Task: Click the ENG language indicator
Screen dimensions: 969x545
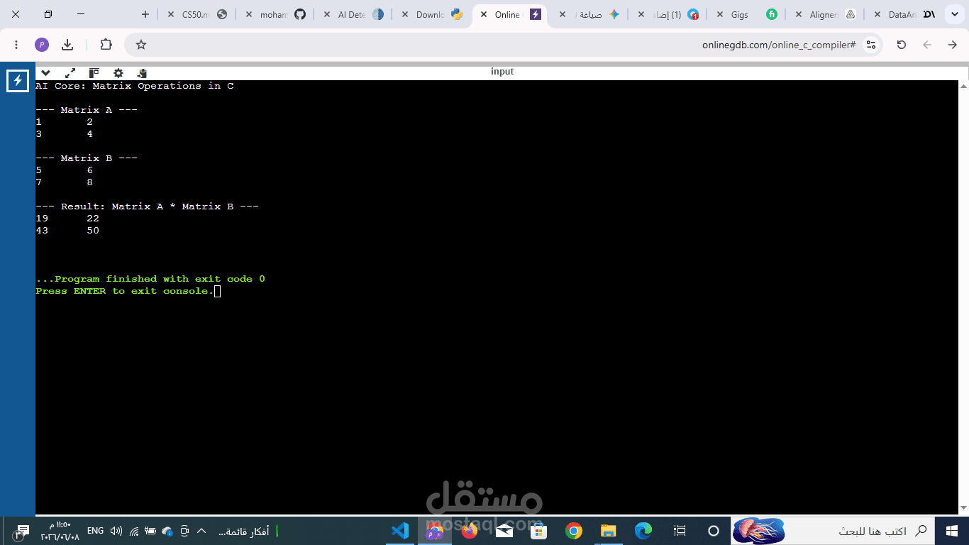Action: point(95,531)
